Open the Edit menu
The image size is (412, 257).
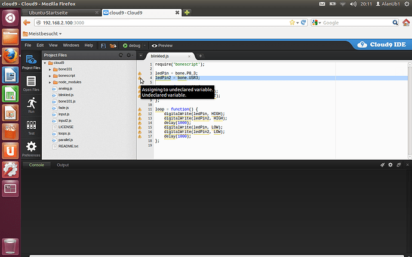click(x=40, y=45)
